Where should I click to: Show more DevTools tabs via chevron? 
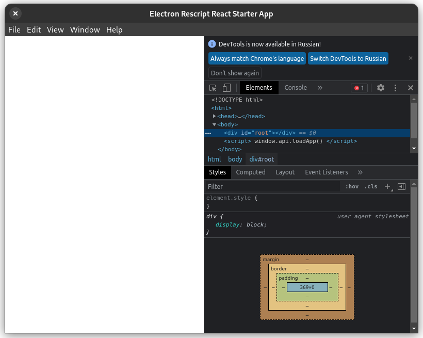320,88
